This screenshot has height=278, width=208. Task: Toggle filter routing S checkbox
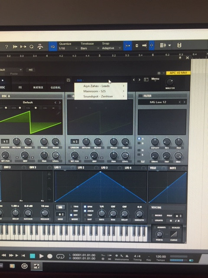pos(139,155)
